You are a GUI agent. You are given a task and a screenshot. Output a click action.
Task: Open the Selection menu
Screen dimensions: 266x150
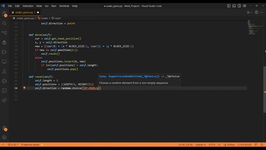[x=28, y=6]
